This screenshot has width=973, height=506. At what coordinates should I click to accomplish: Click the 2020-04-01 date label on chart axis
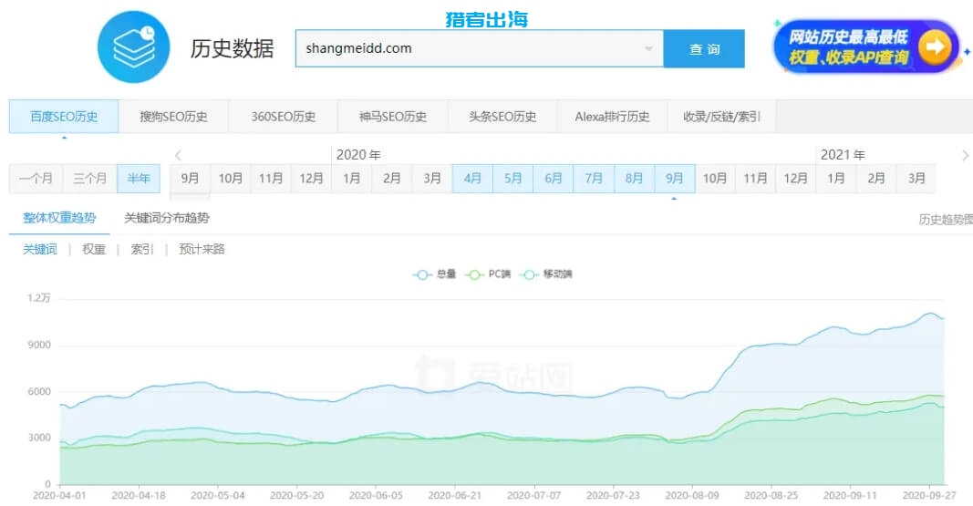point(59,495)
